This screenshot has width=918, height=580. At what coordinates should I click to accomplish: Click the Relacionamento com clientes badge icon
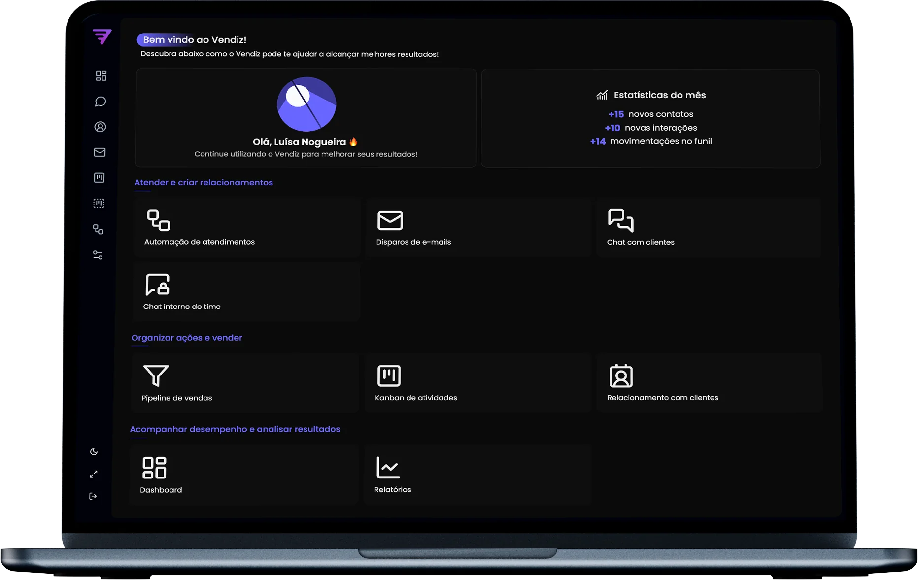tap(621, 376)
